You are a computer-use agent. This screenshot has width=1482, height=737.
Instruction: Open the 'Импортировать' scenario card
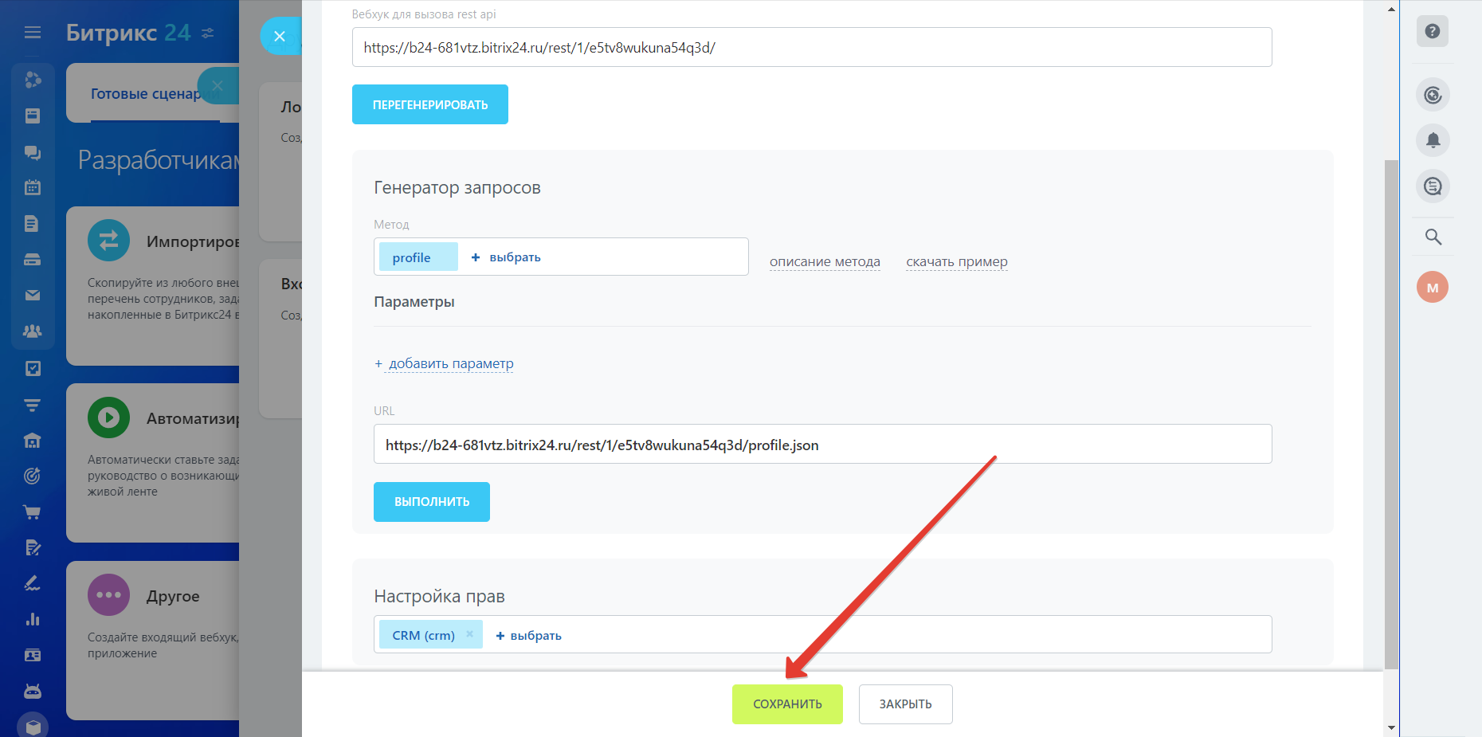coord(153,286)
